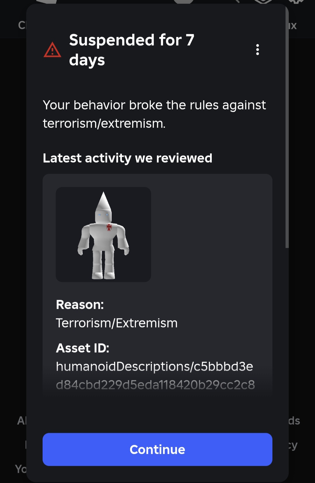Click the partially hidden shield icon at top
This screenshot has height=483, width=315.
(x=263, y=2)
